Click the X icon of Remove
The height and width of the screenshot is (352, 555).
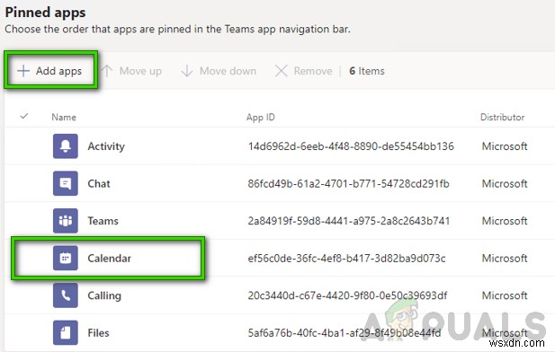pos(282,71)
